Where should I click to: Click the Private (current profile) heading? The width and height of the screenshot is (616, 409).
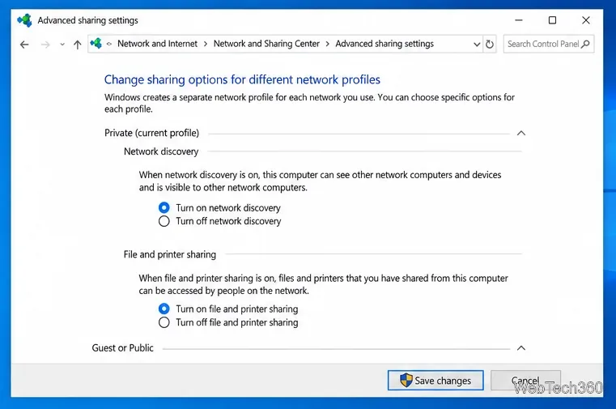[x=151, y=133]
